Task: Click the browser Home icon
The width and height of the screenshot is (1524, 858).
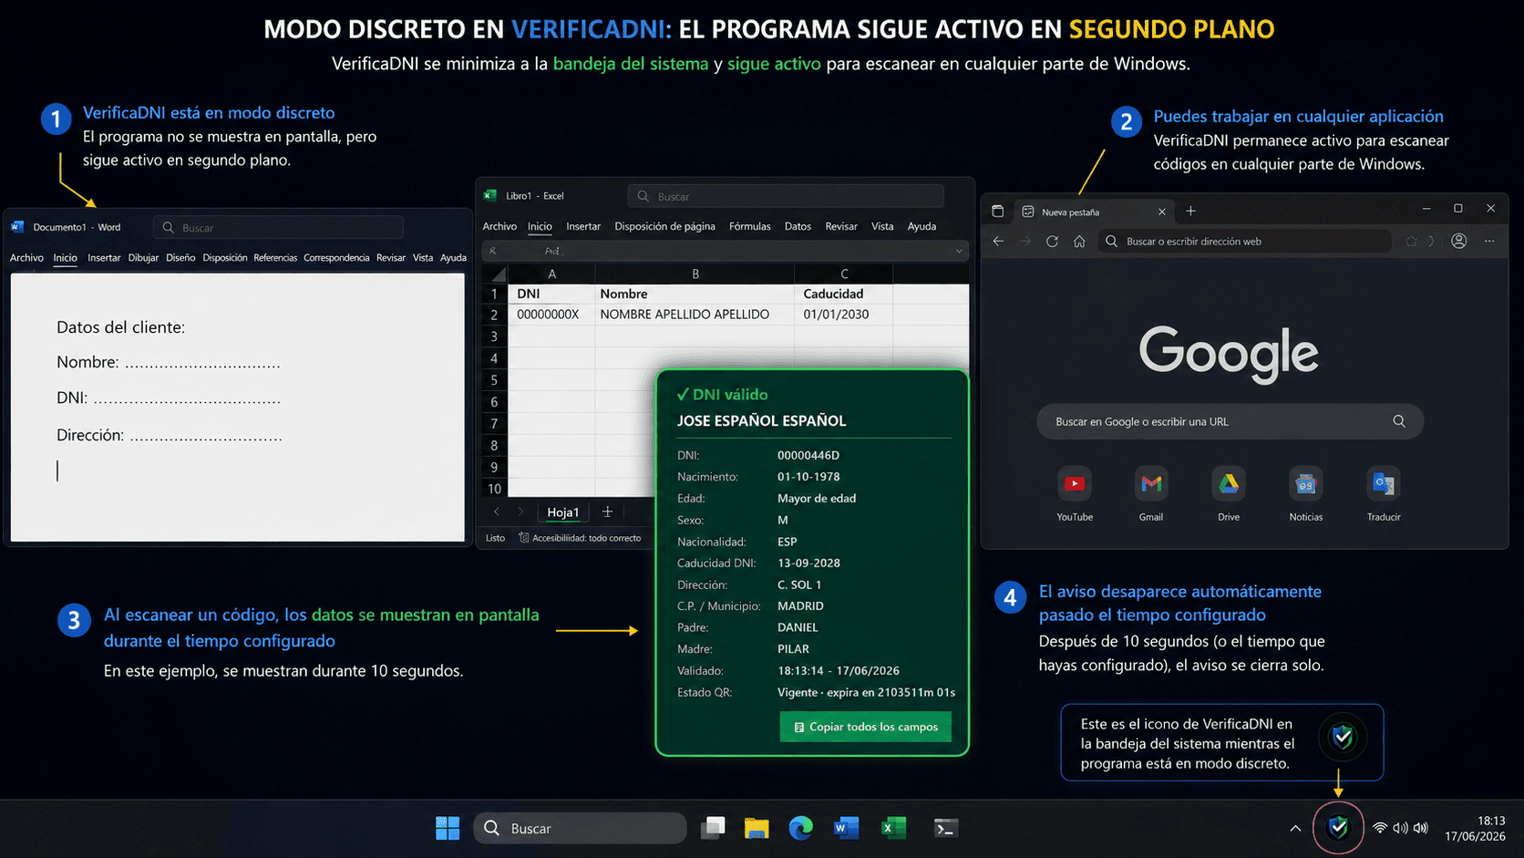Action: point(1079,242)
